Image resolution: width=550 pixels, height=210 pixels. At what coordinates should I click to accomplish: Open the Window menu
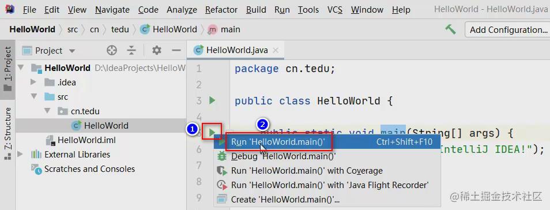pyautogui.click(x=367, y=9)
